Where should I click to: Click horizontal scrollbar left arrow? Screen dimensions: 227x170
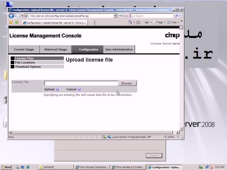(x=10, y=132)
